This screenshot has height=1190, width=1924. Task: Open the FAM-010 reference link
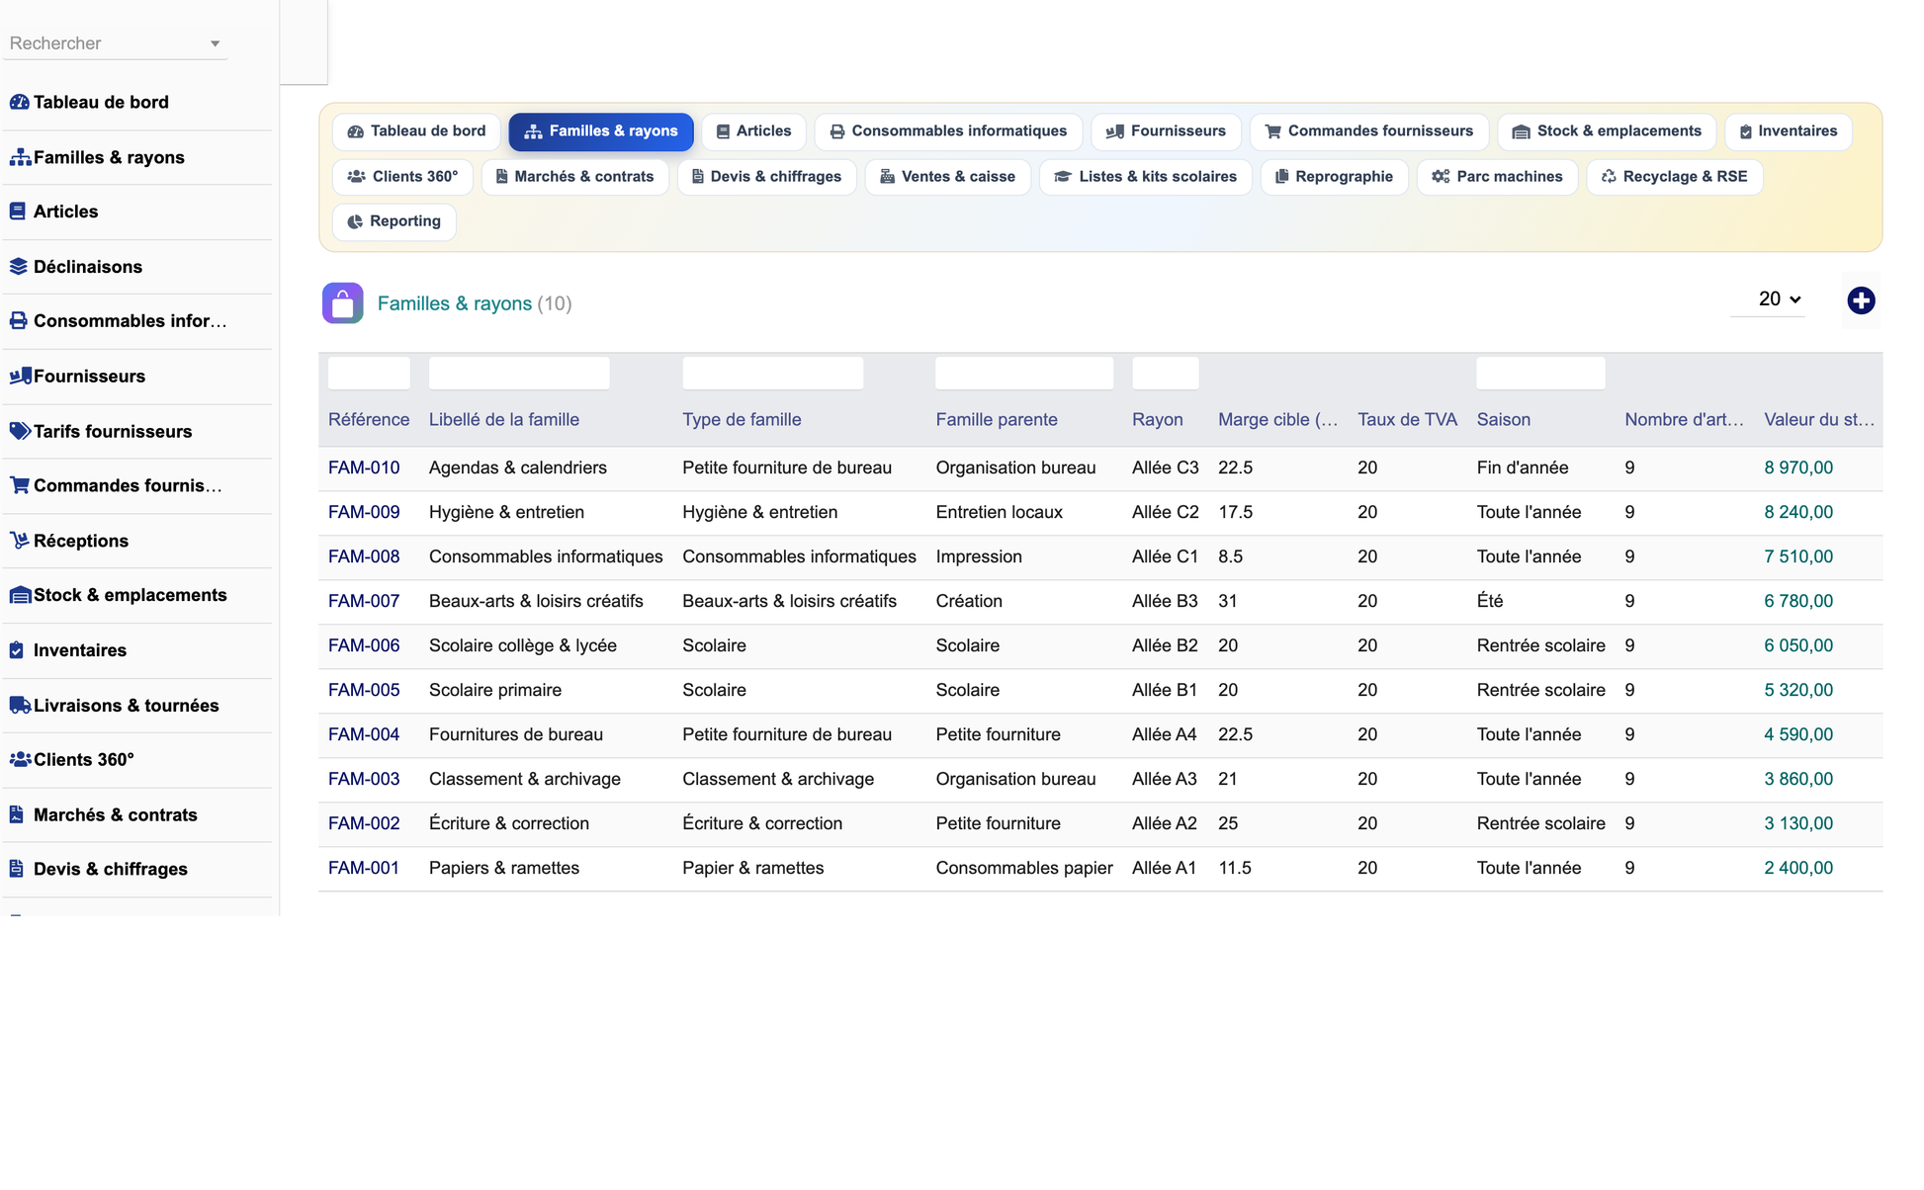(364, 467)
